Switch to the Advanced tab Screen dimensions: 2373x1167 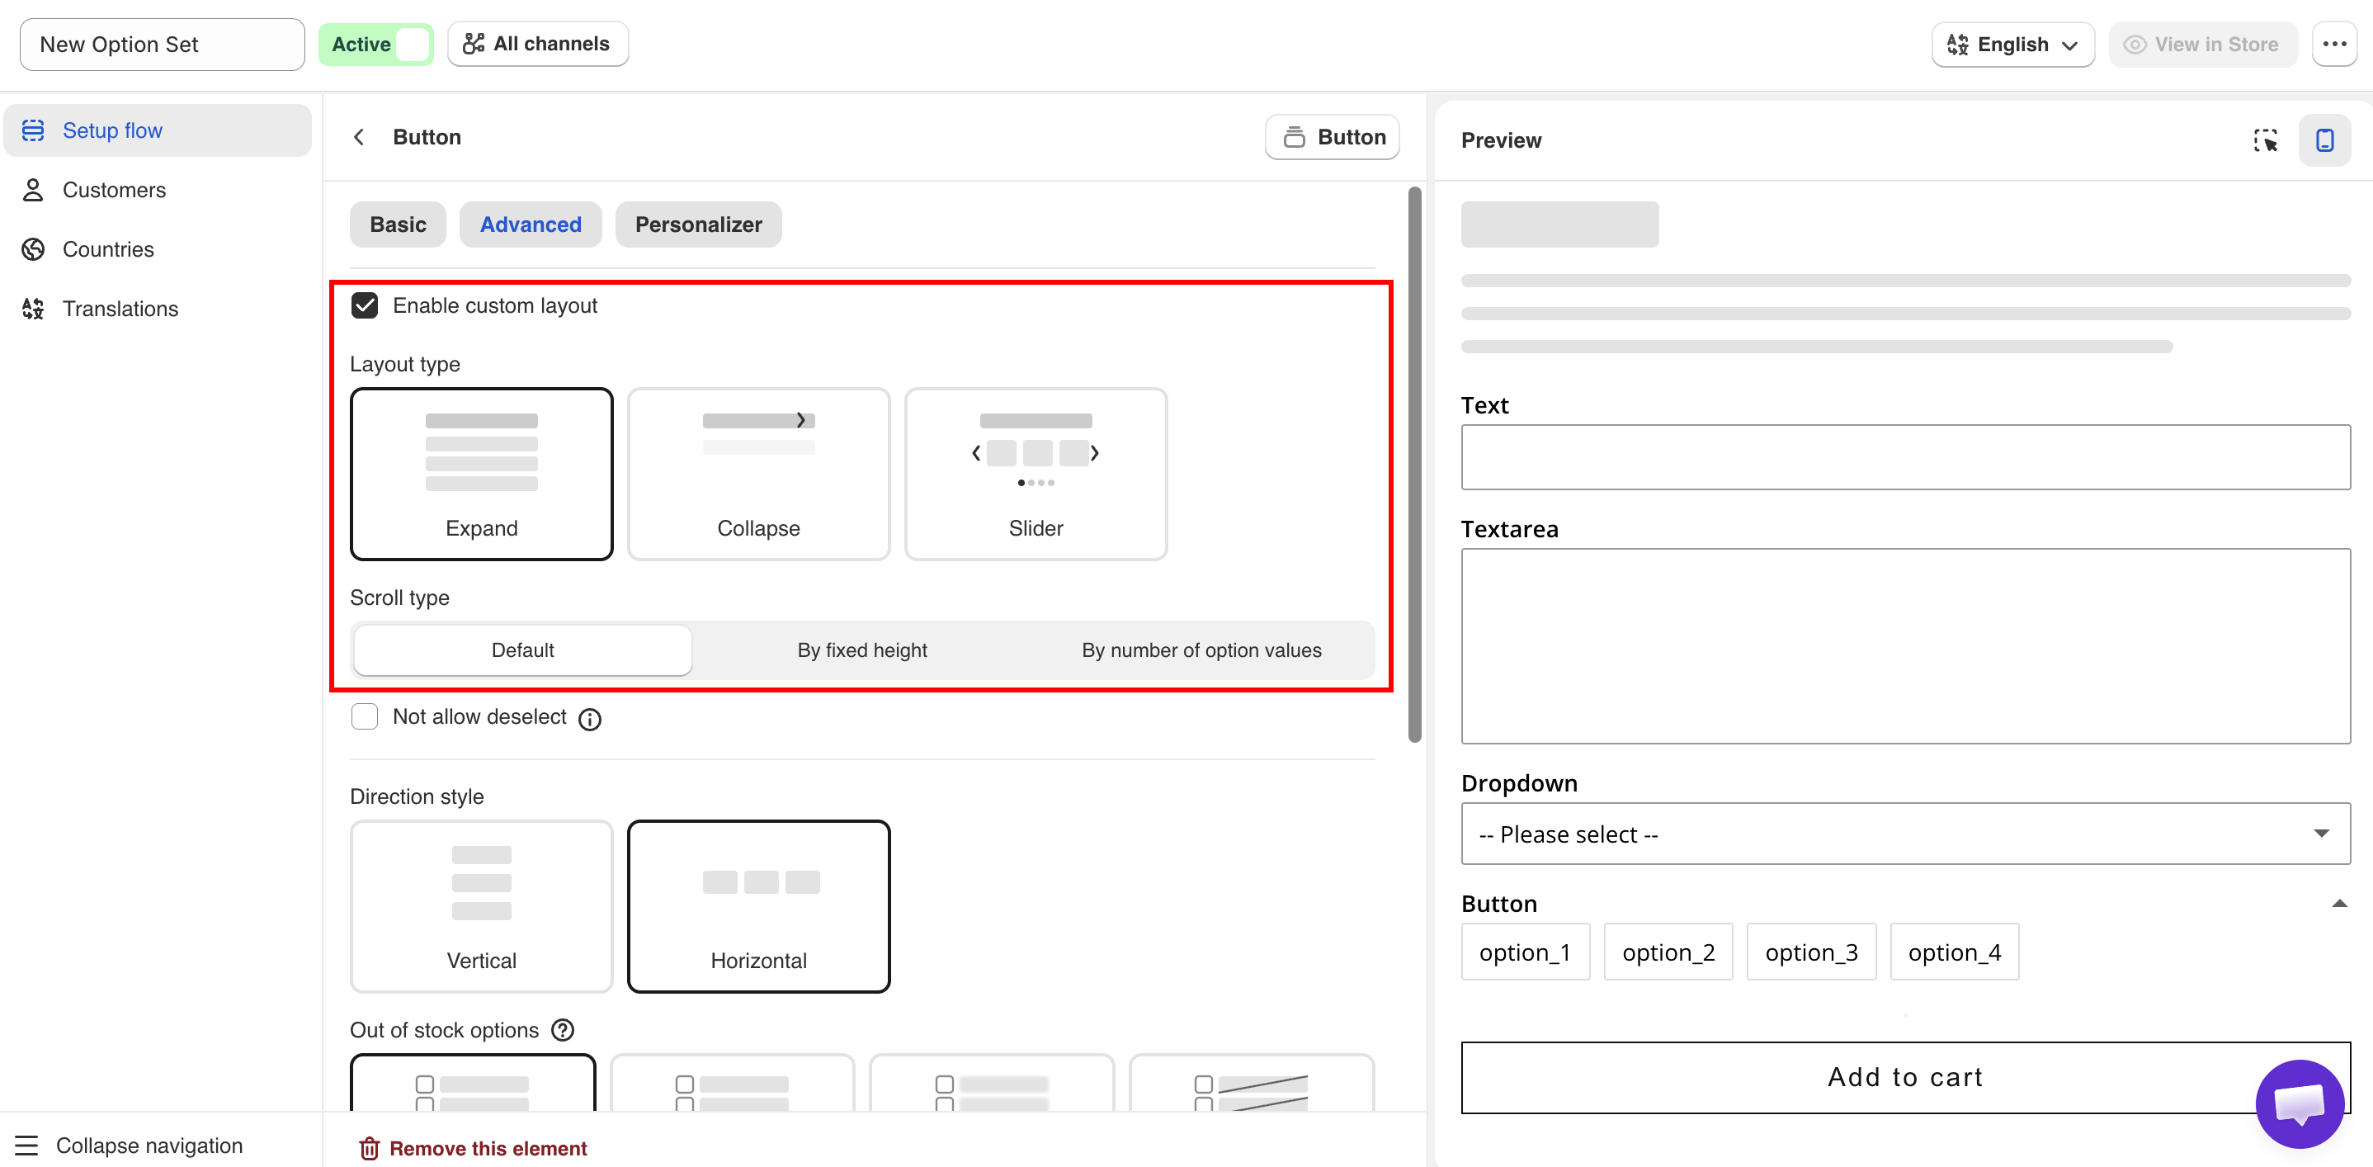click(x=531, y=224)
